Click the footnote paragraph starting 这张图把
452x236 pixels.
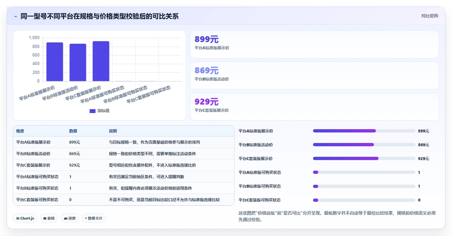click(337, 216)
